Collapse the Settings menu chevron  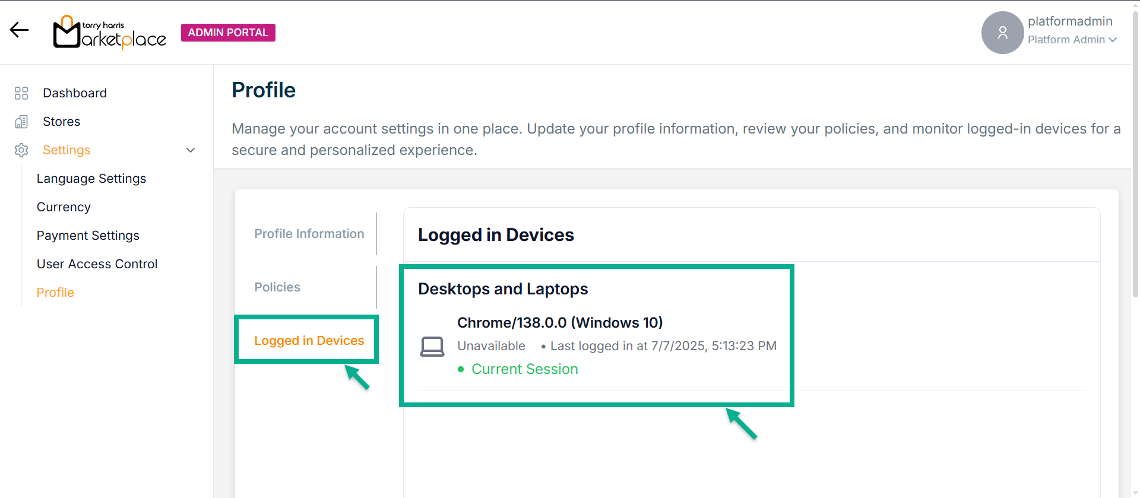pyautogui.click(x=191, y=150)
